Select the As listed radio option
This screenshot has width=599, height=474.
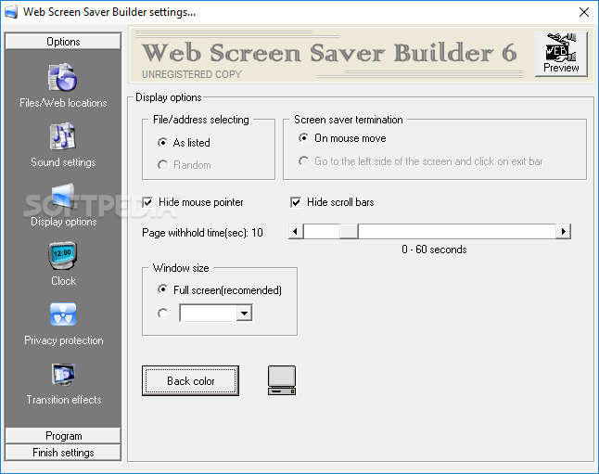pyautogui.click(x=163, y=143)
